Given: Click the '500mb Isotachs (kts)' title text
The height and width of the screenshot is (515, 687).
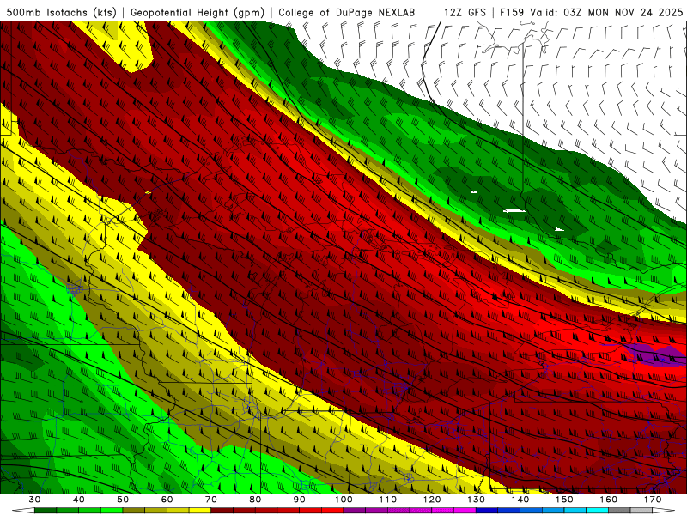Looking at the screenshot, I should pos(61,13).
